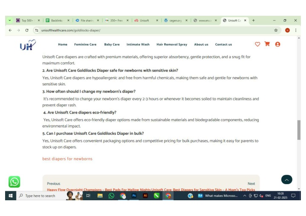
Task: Switch to the File sharing tab
Action: click(86, 20)
